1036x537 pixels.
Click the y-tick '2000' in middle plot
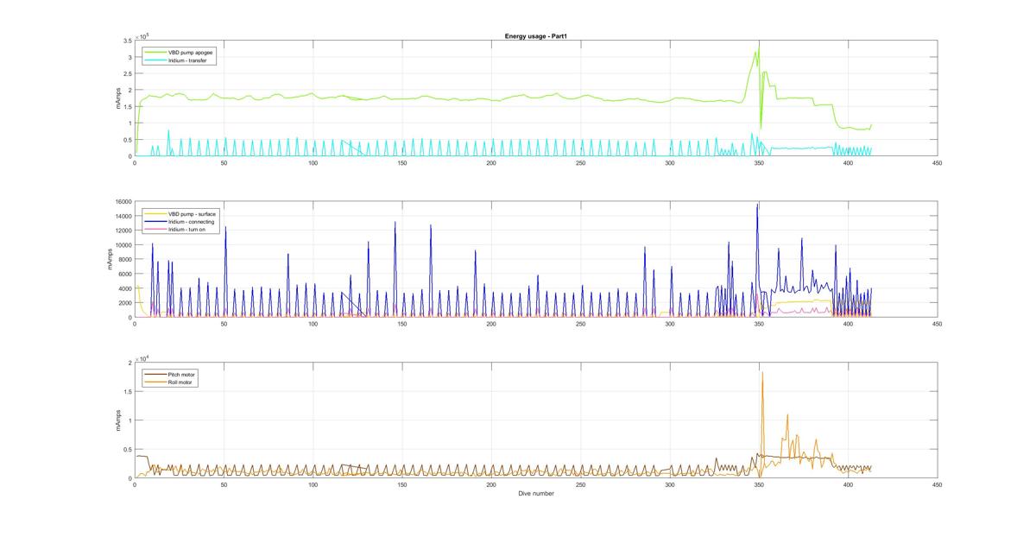point(124,303)
